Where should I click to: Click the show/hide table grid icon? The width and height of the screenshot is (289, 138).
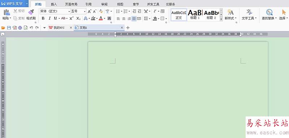pos(162,11)
